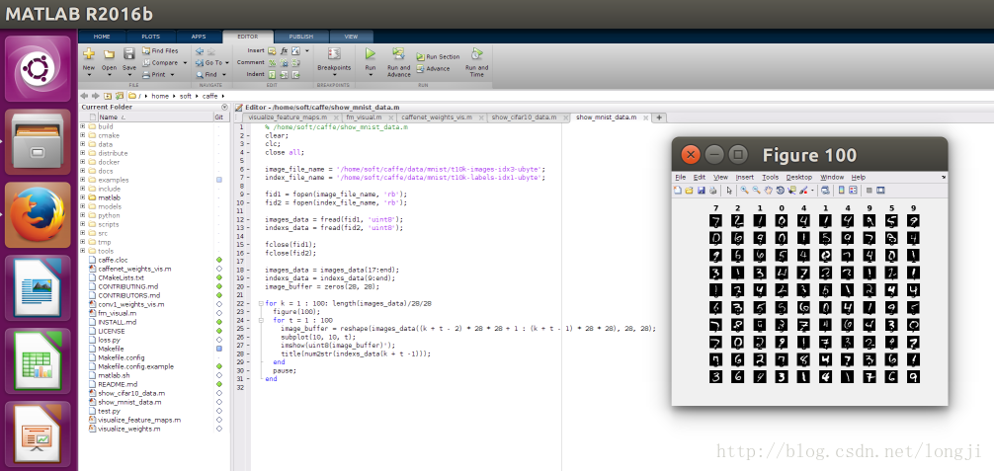Open the show_cifar10_data.m editor tab

click(x=525, y=118)
